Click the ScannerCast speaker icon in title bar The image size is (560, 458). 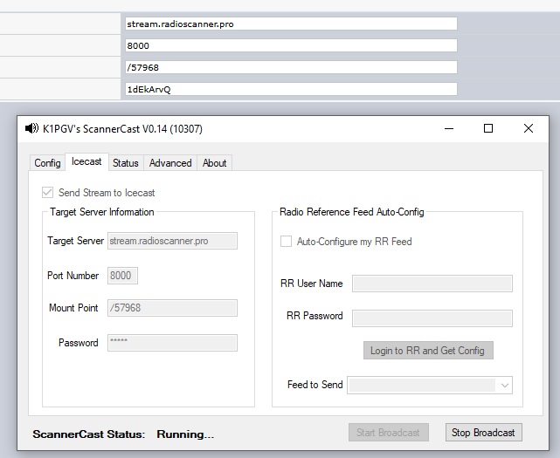click(x=31, y=128)
